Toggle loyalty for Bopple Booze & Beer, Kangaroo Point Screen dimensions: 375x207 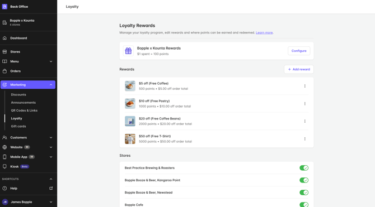304,180
